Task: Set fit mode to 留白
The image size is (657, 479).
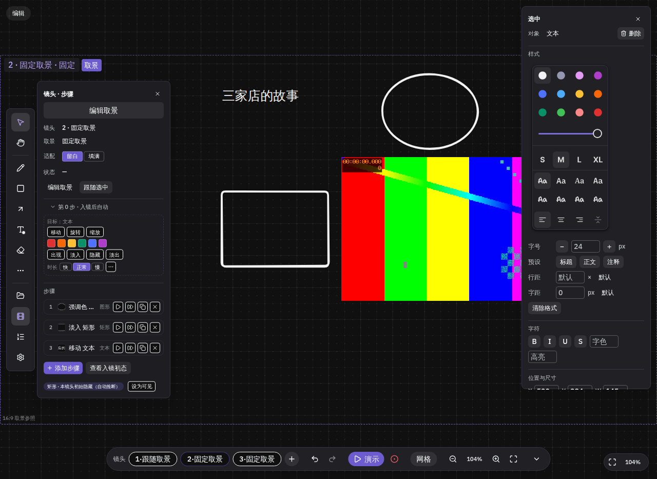Action: [72, 157]
